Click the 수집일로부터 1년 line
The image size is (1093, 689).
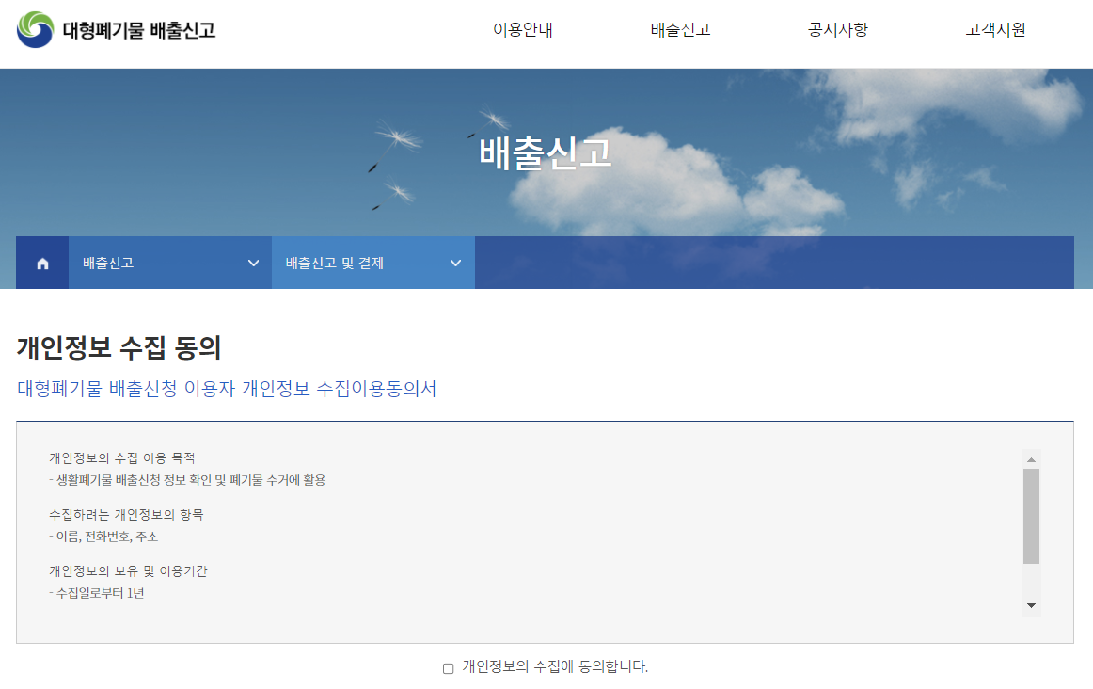tap(97, 593)
